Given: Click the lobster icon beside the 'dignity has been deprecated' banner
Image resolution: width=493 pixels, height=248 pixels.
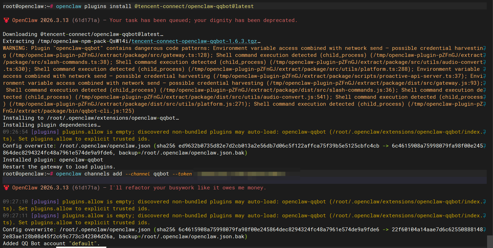Looking at the screenshot, I should click(x=6, y=20).
